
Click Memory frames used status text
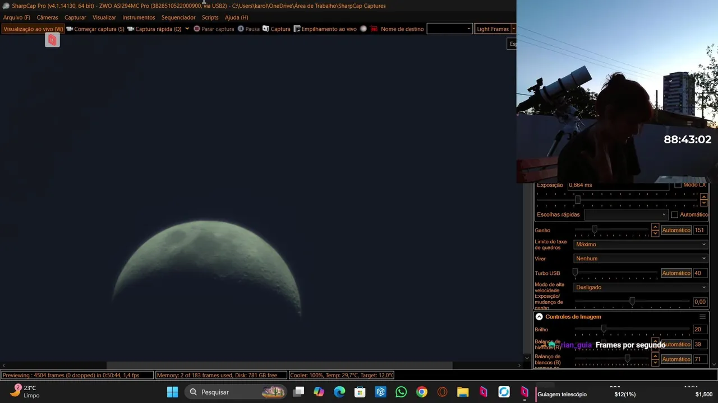tap(221, 375)
